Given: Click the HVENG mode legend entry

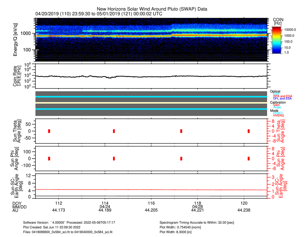Looking at the screenshot, I should [x=279, y=115].
